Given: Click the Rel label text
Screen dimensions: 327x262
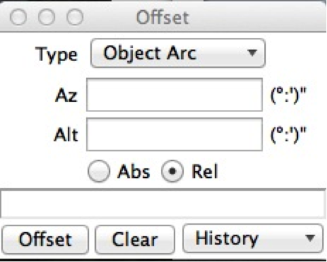Looking at the screenshot, I should click(205, 172).
